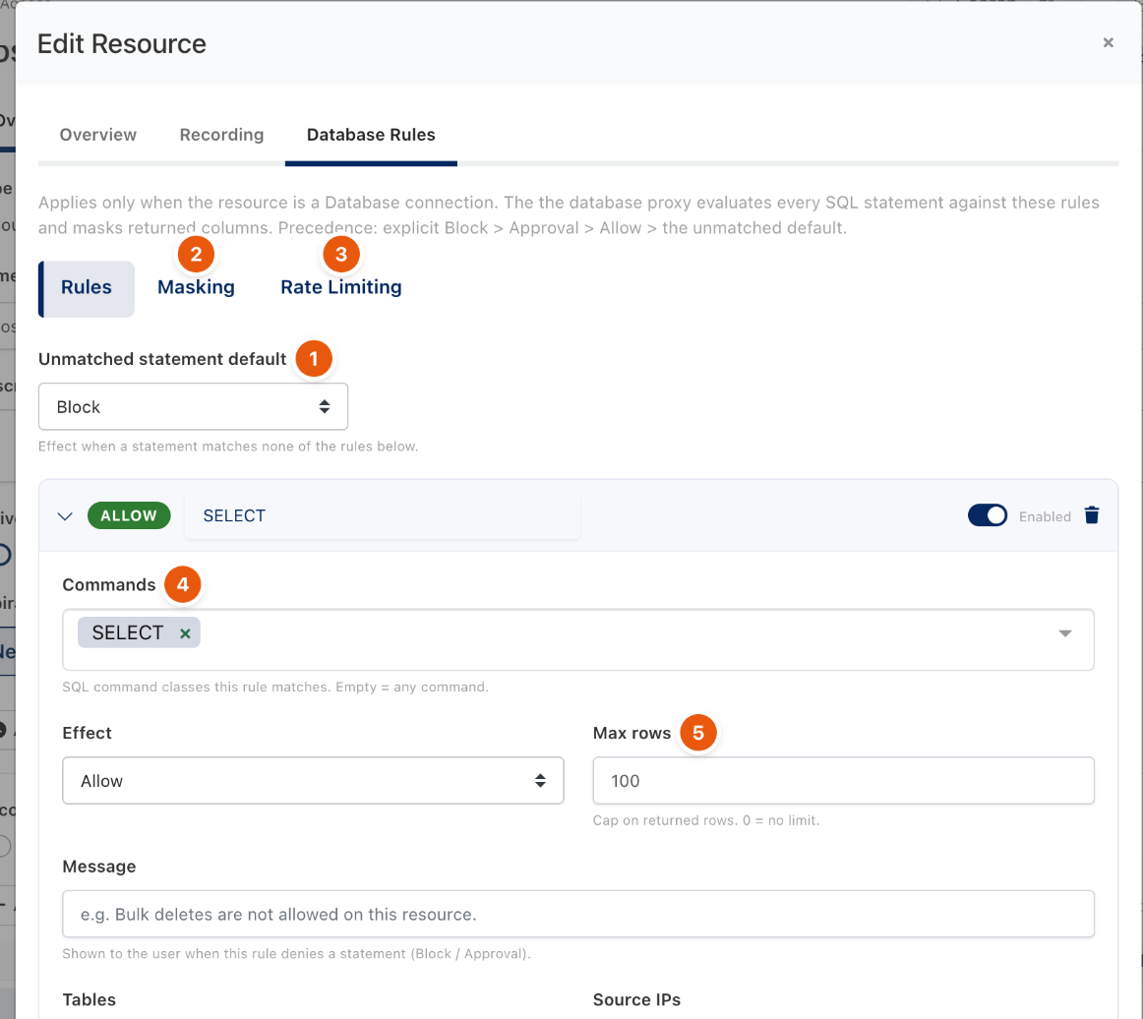
Task: Remove the SELECT command tag
Action: click(185, 633)
